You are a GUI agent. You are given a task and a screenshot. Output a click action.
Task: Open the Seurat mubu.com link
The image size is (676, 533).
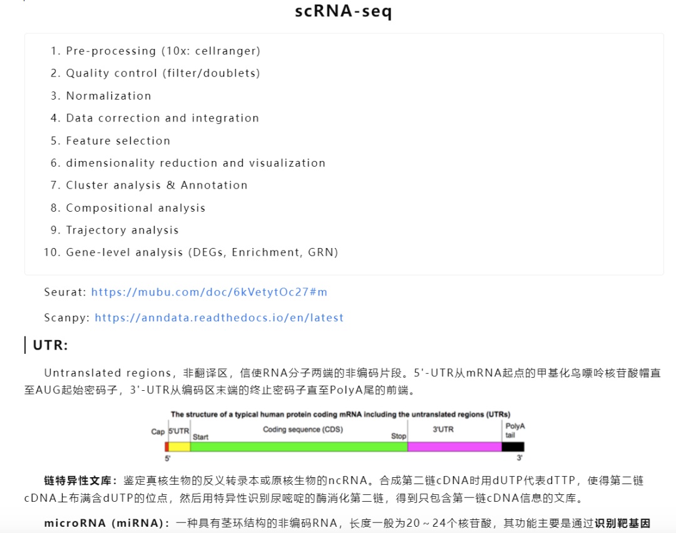click(x=209, y=292)
